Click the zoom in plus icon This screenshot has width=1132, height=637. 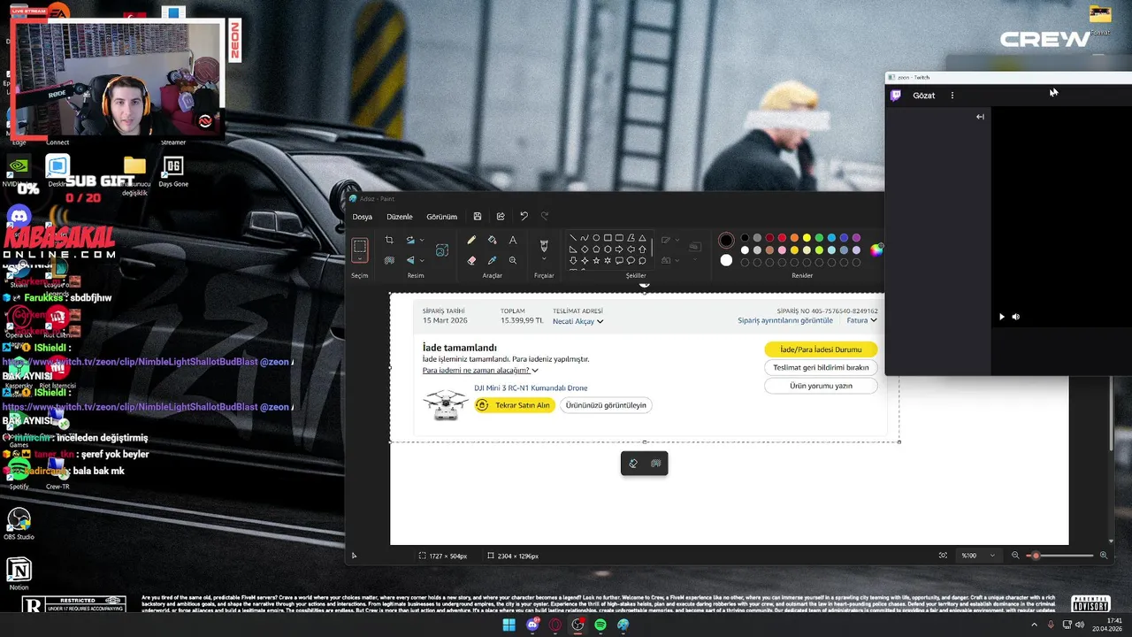click(x=1104, y=556)
